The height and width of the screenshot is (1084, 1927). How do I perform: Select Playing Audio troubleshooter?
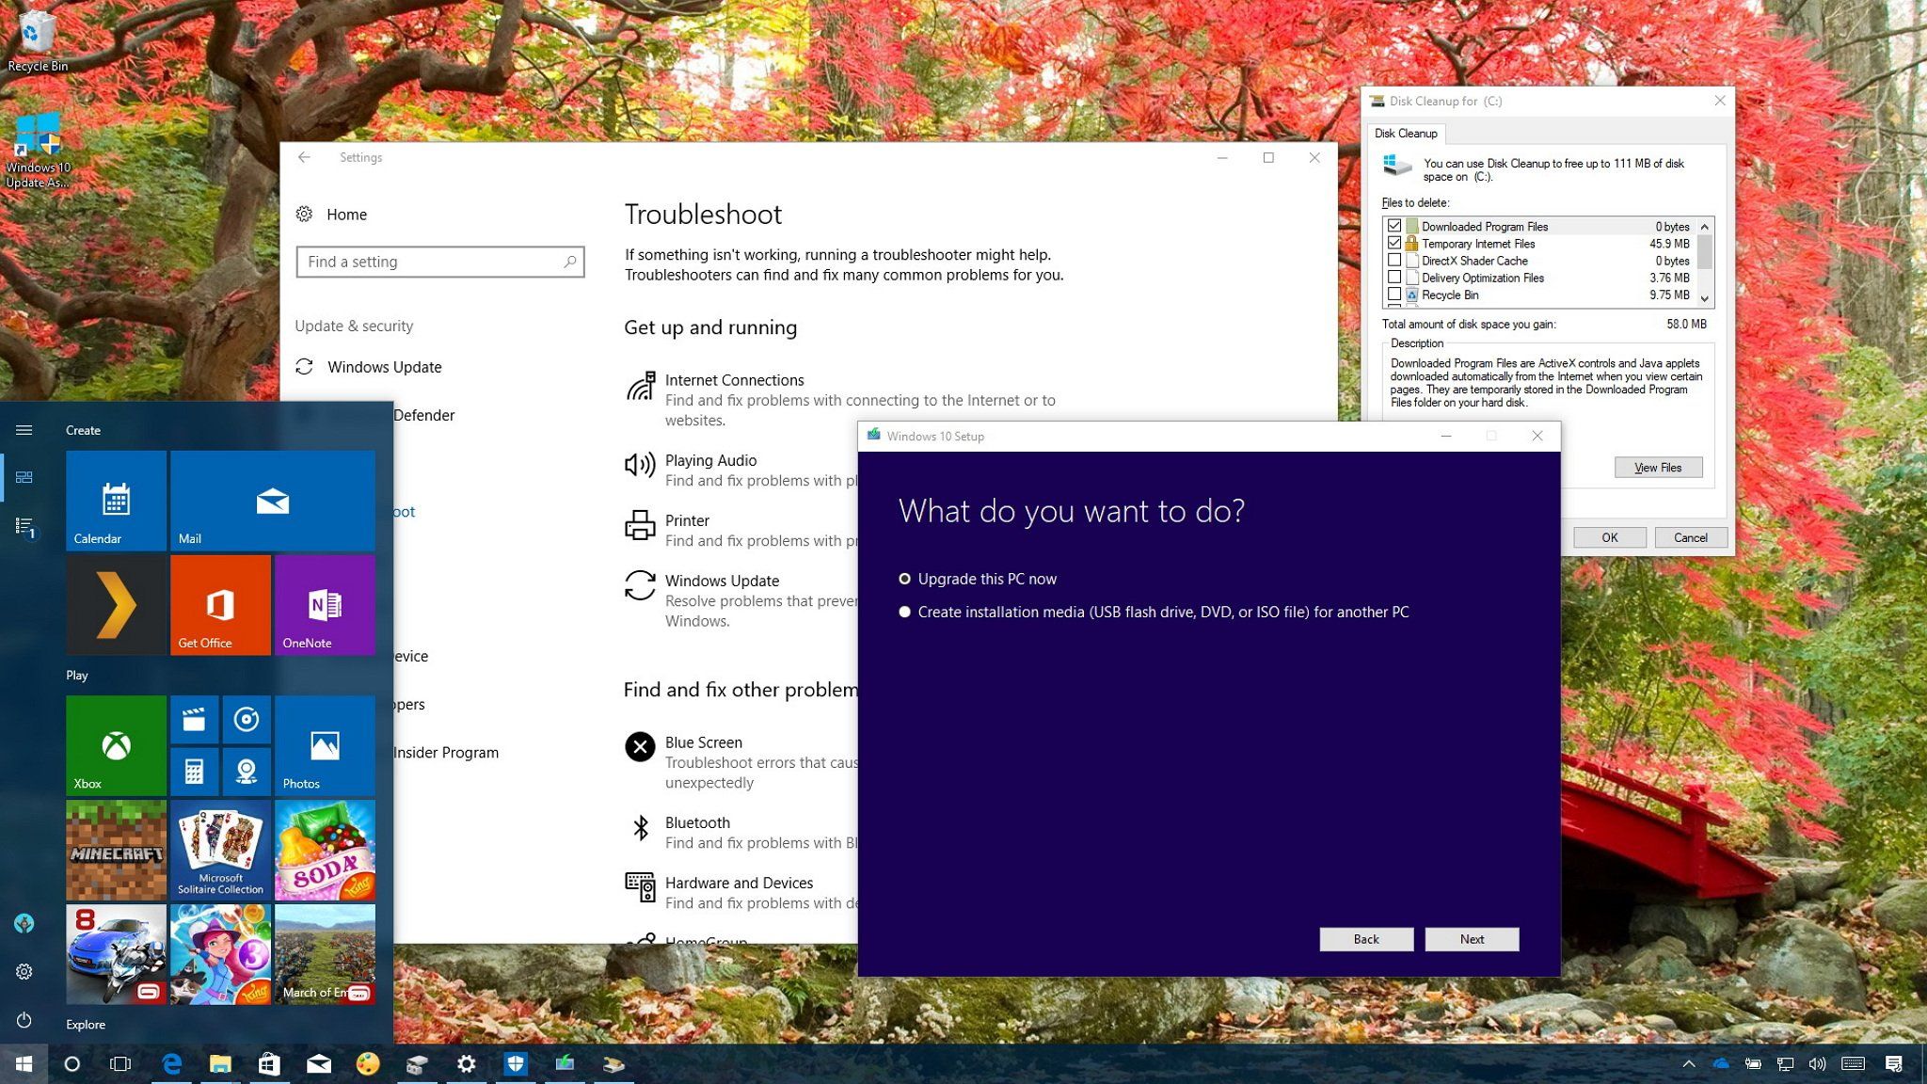coord(741,470)
